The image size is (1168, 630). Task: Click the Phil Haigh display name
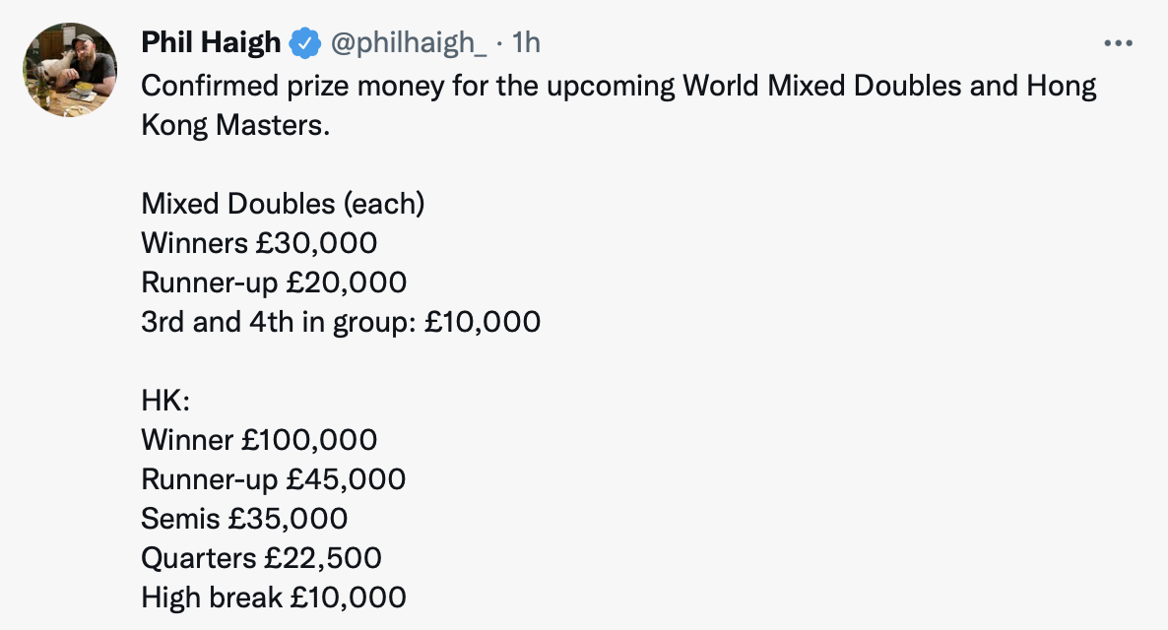[212, 42]
